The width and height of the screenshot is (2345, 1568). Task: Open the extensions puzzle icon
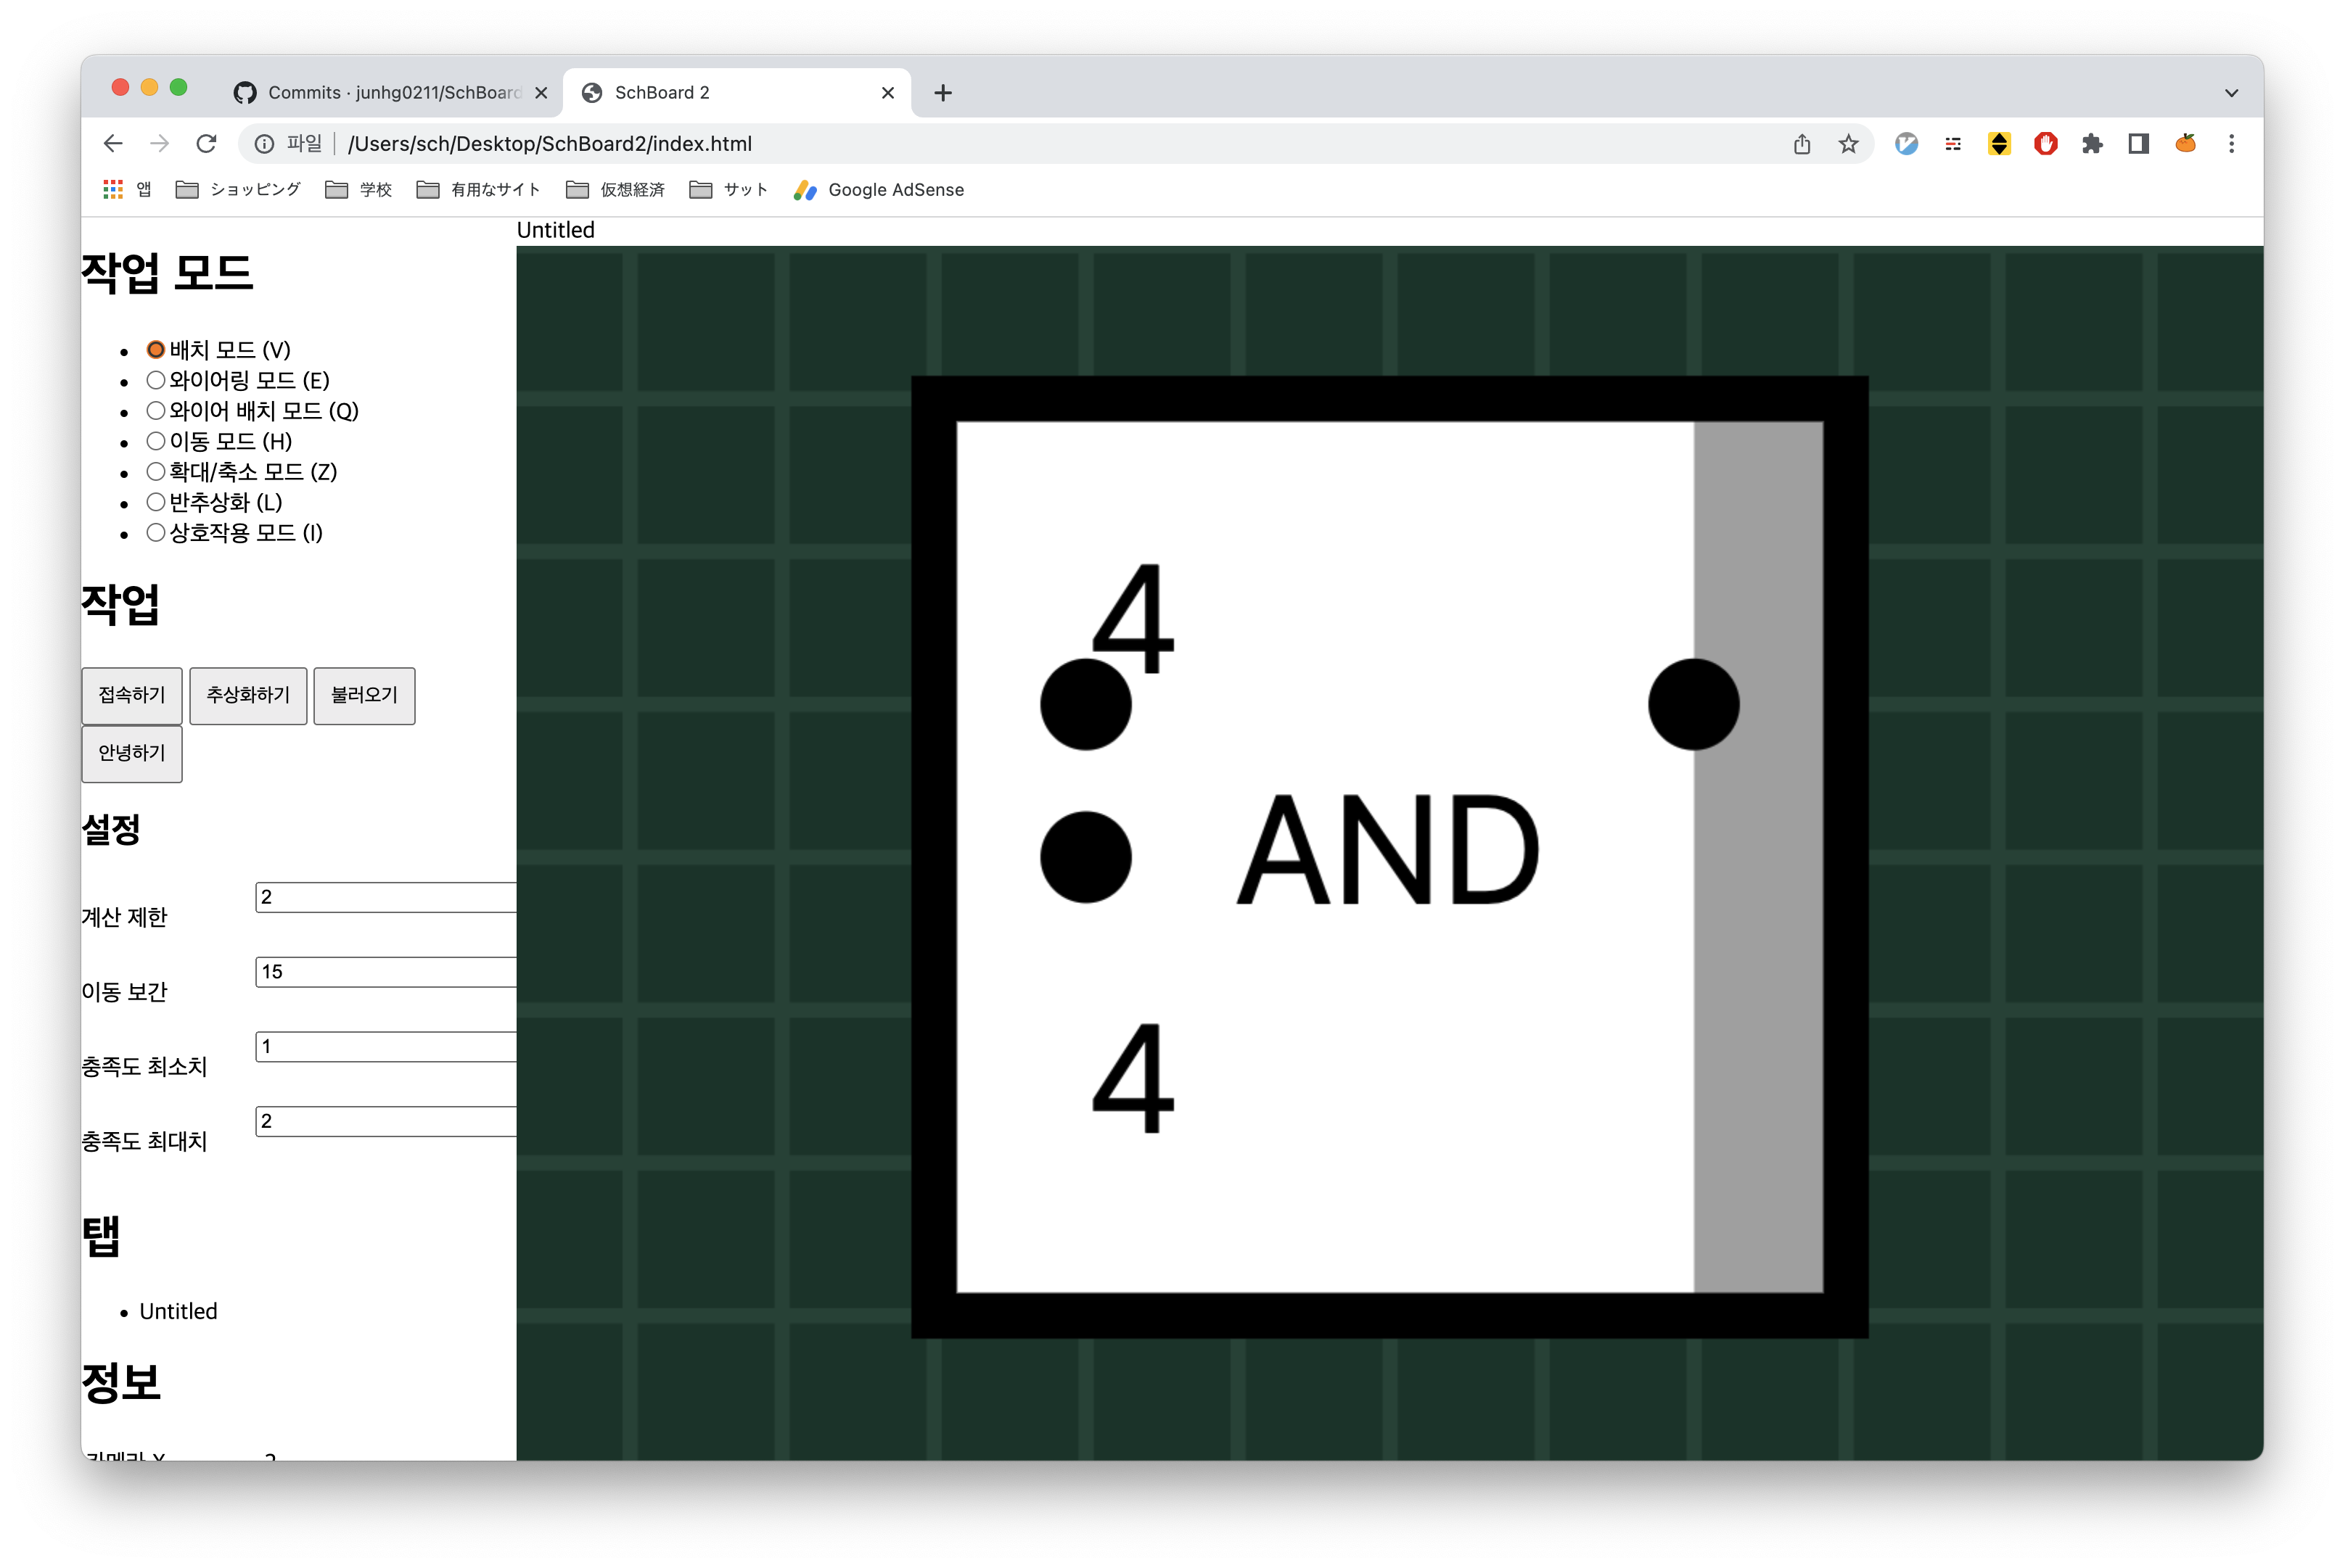2092,144
